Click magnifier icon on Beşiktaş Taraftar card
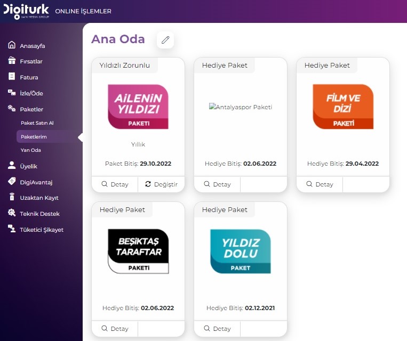This screenshot has height=341, width=407. point(105,328)
